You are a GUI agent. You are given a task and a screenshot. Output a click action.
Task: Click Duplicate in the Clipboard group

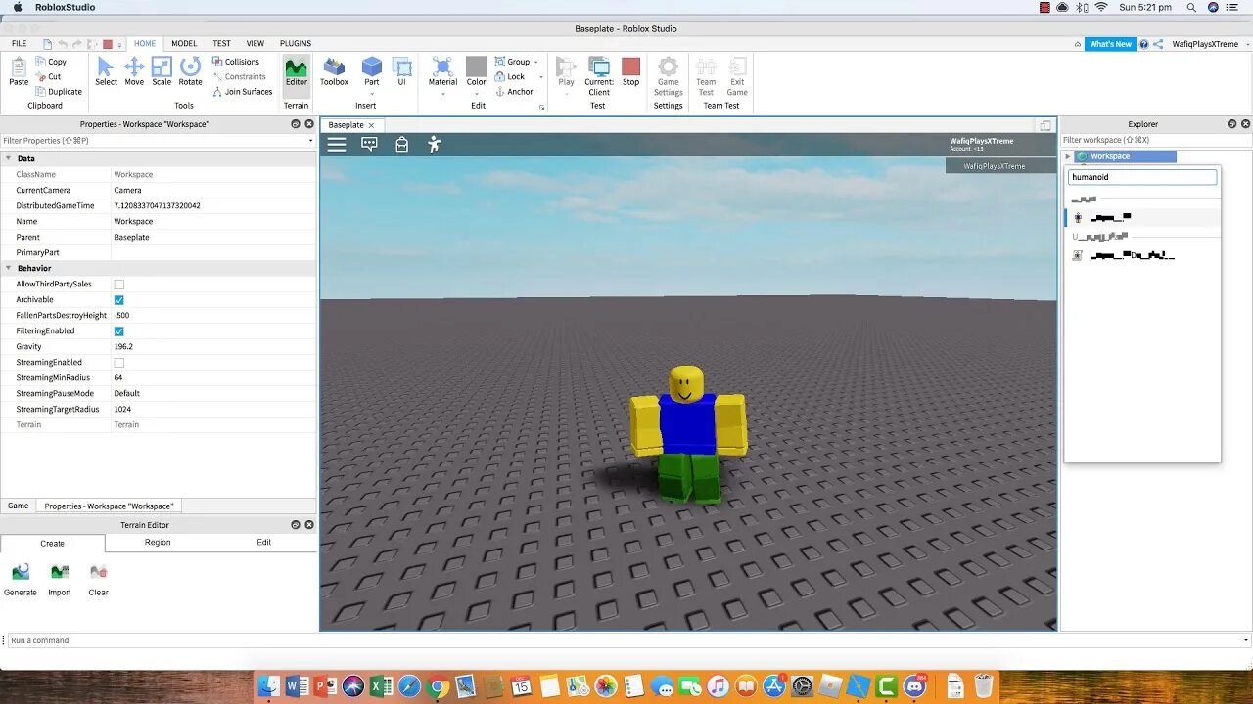(59, 92)
